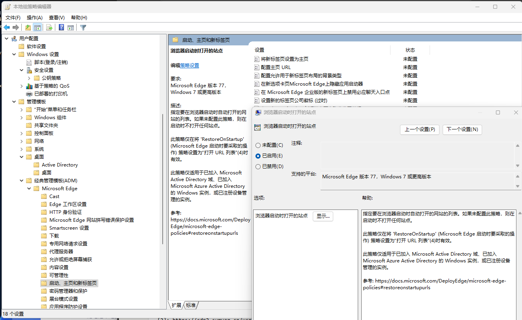Open the 文件(F) menu
The width and height of the screenshot is (522, 320).
pos(13,18)
